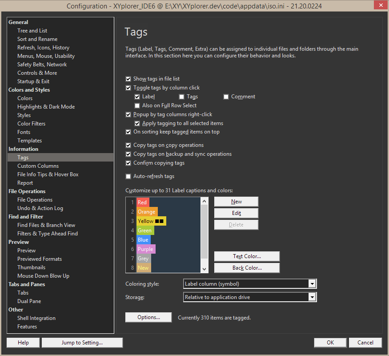Go to Custom Columns settings
This screenshot has width=389, height=356.
38,166
